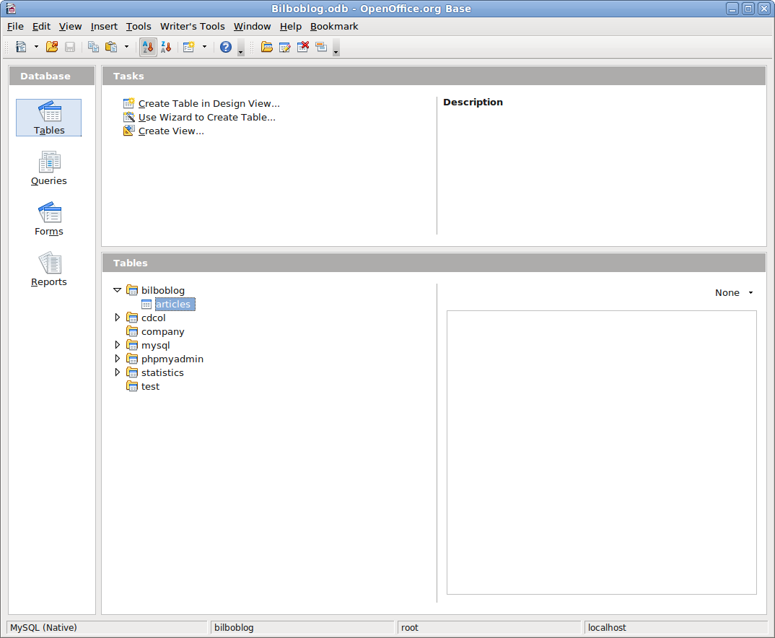Viewport: 775px width, 638px height.
Task: Open the View menu
Action: (70, 26)
